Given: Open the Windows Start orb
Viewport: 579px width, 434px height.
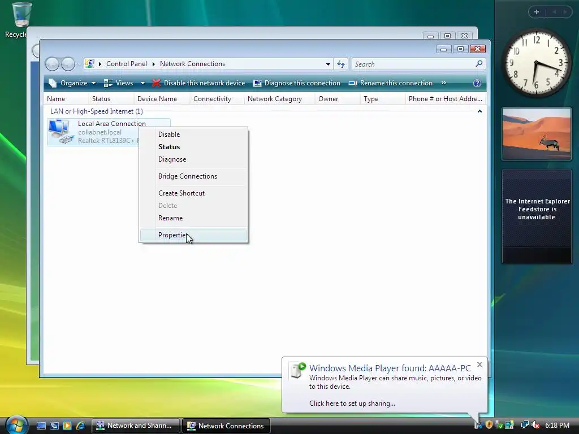Looking at the screenshot, I should 16,425.
